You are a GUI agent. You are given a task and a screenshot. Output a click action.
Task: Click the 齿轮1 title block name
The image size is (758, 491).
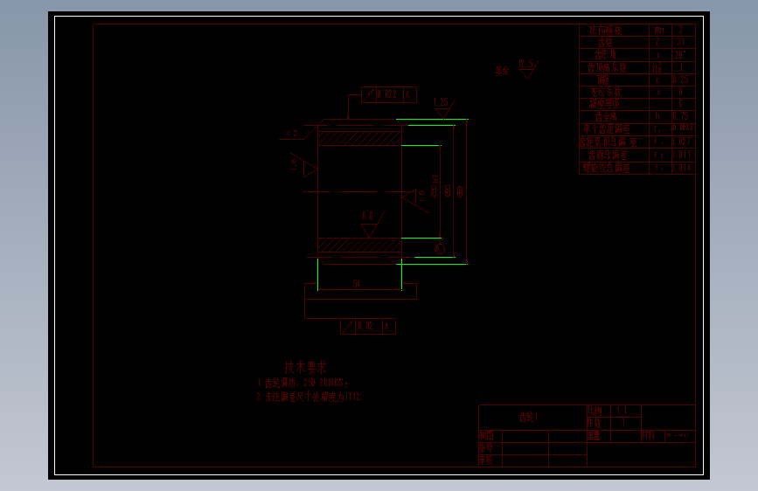pos(528,417)
